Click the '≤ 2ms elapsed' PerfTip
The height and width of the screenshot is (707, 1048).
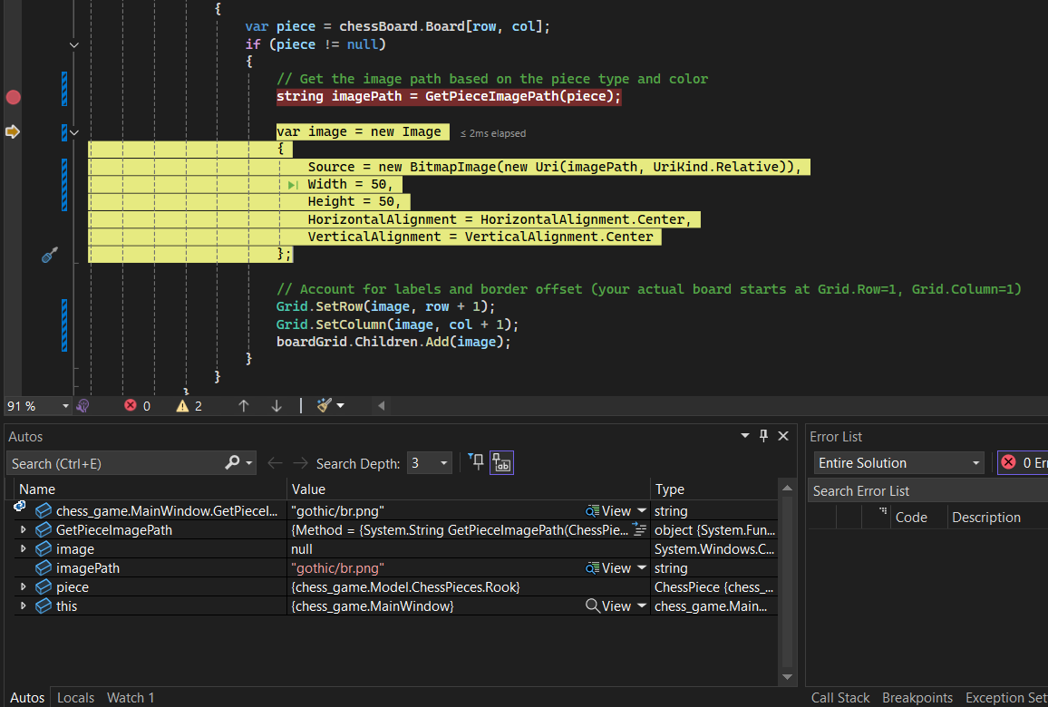493,133
